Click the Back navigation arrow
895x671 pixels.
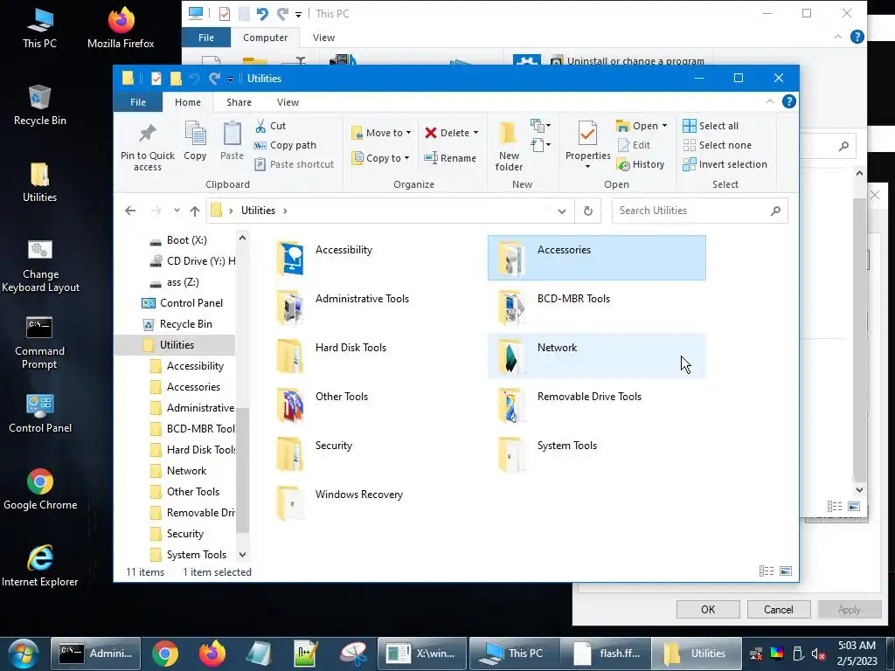click(130, 211)
